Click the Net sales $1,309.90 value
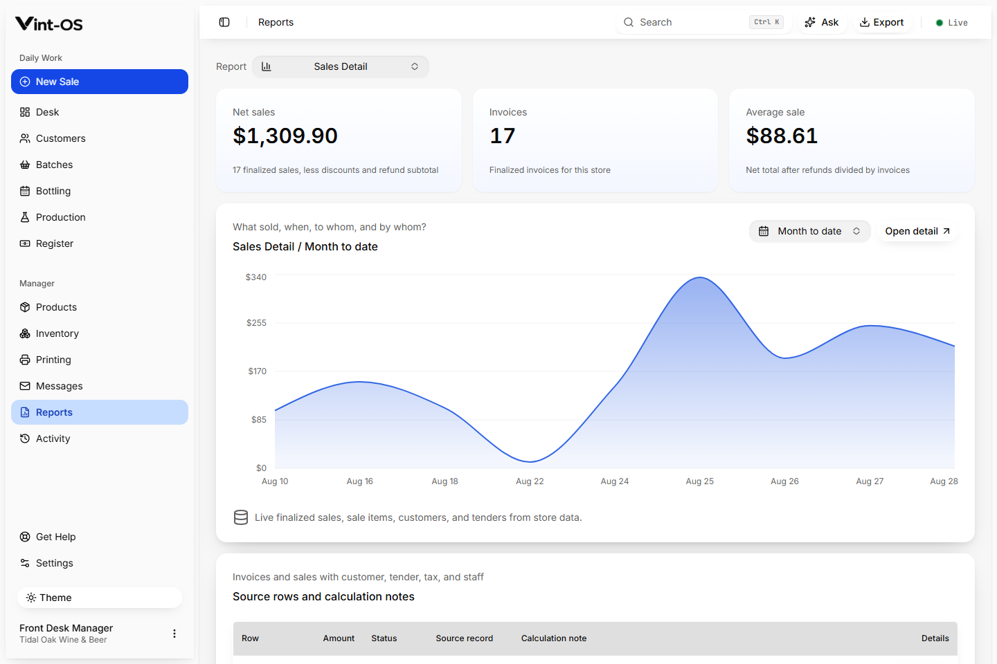The width and height of the screenshot is (997, 664). click(x=285, y=136)
